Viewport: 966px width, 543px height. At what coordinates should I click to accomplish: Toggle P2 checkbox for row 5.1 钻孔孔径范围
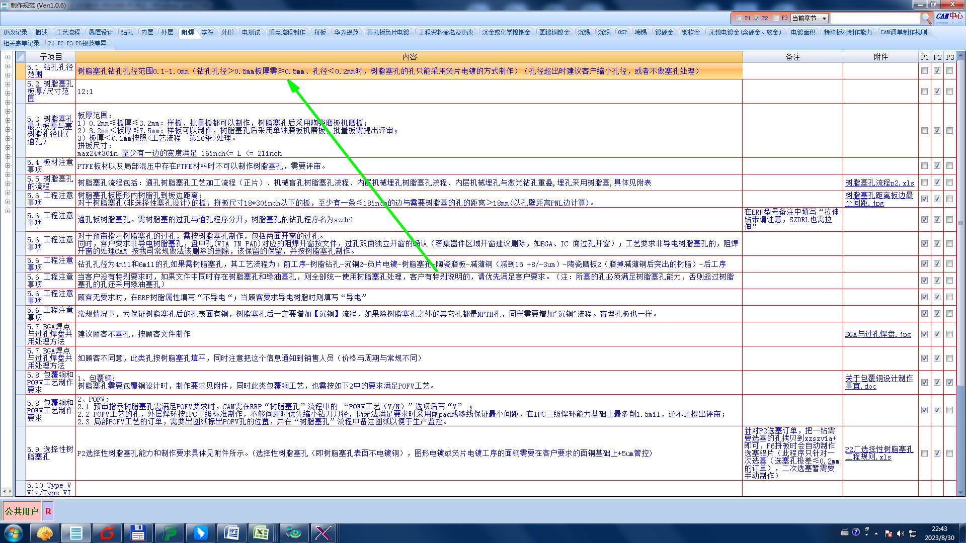pyautogui.click(x=937, y=71)
